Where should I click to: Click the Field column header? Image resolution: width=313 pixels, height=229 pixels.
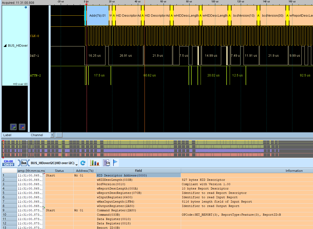(x=138, y=171)
